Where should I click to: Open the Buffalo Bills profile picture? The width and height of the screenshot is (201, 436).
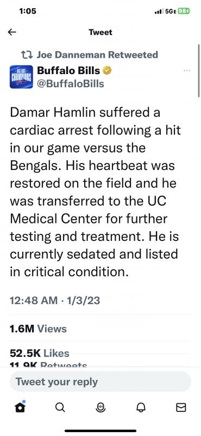21,77
